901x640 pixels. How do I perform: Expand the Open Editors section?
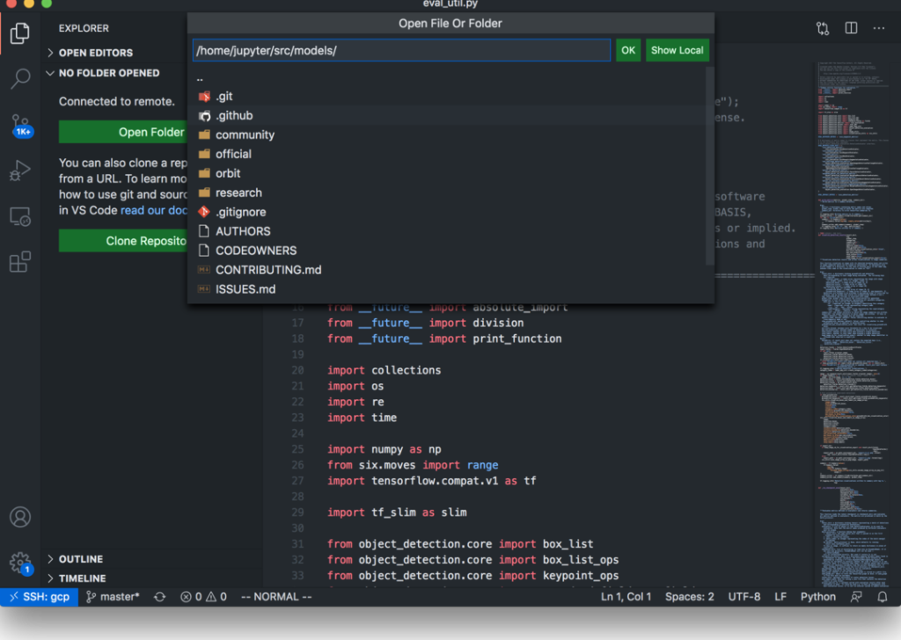coord(95,53)
